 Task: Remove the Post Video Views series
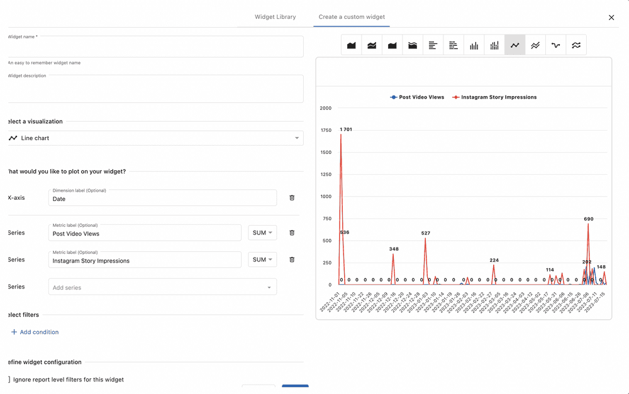click(x=292, y=233)
